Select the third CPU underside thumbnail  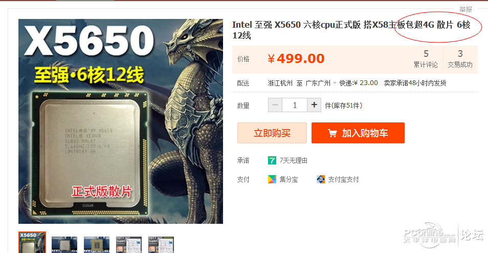pyautogui.click(x=97, y=245)
